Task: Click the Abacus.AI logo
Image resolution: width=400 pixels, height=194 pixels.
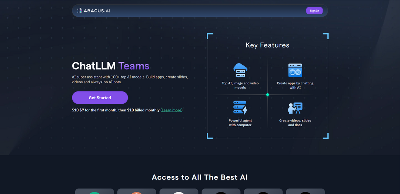Action: (94, 11)
